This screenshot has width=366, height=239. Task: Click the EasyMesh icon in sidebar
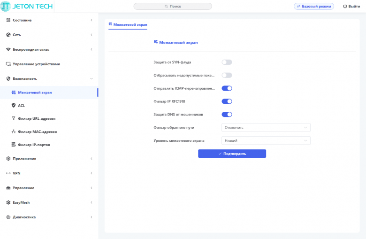(x=8, y=202)
